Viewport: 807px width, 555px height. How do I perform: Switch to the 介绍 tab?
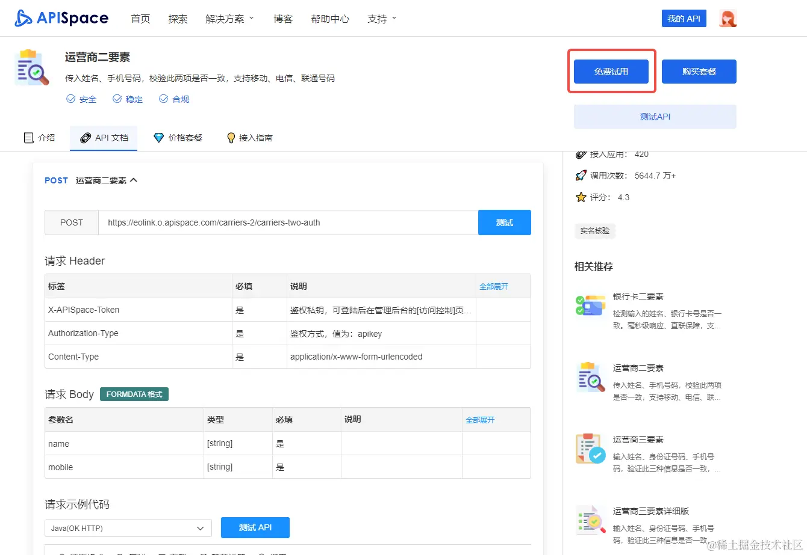click(x=39, y=138)
